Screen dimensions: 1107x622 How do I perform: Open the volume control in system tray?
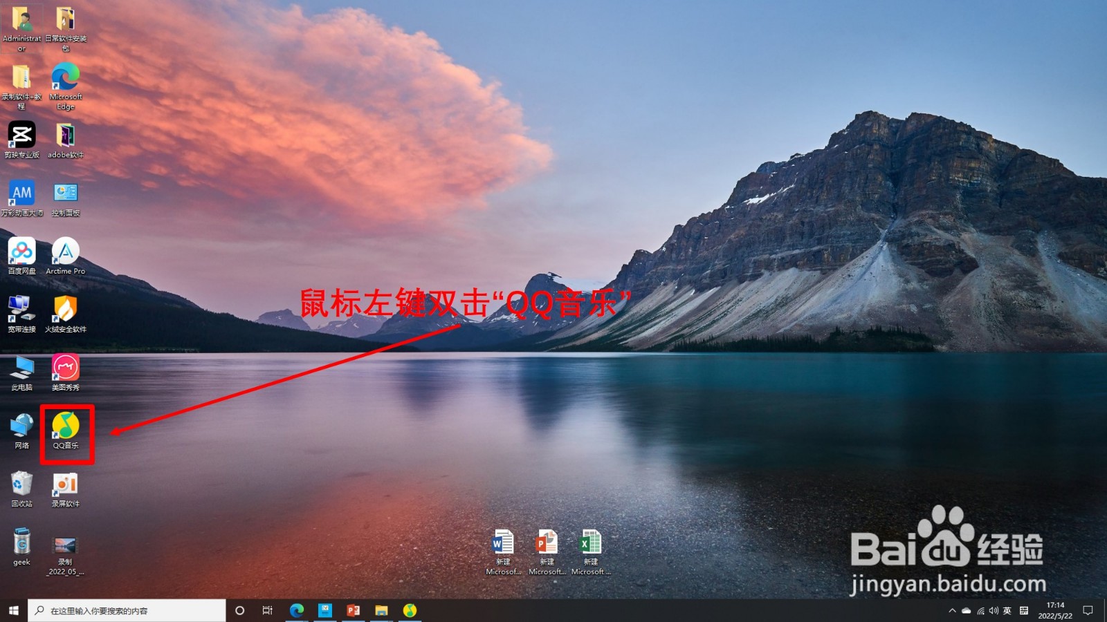(994, 611)
